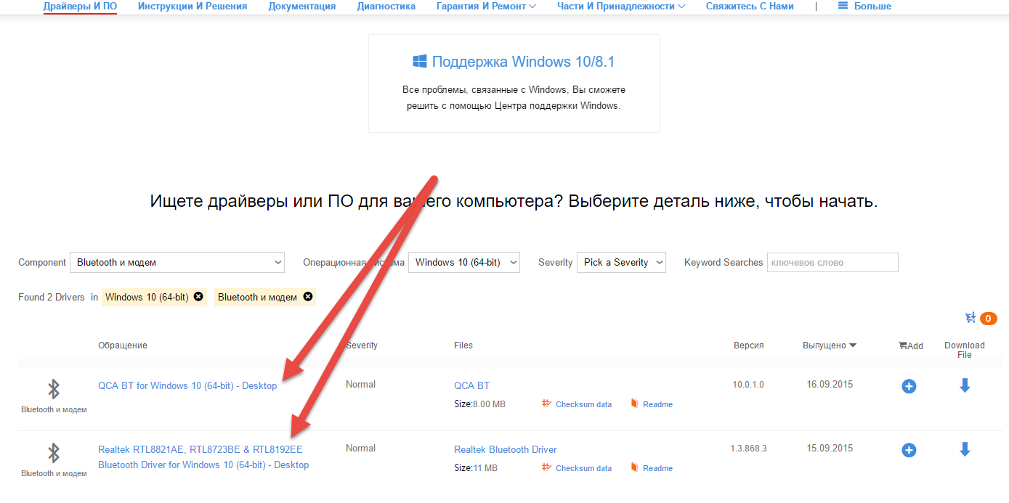
Task: Open Checksum data for QCA BT
Action: point(577,404)
